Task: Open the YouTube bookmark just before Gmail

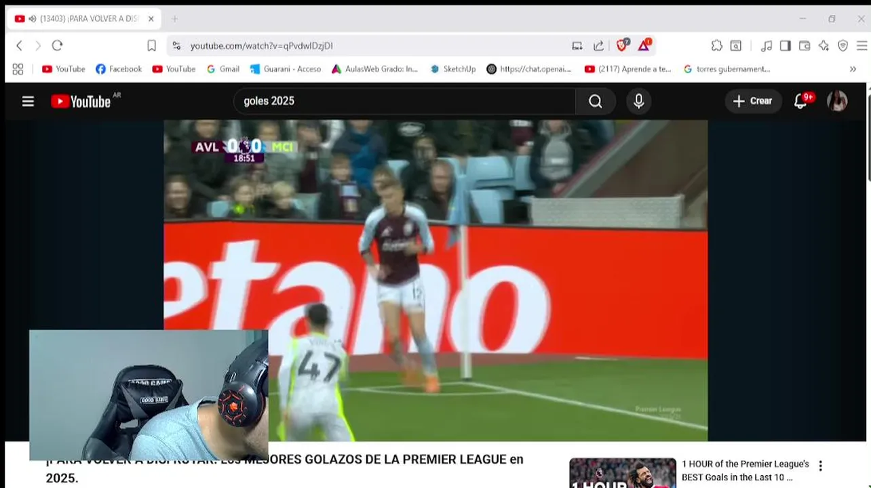Action: (x=174, y=68)
